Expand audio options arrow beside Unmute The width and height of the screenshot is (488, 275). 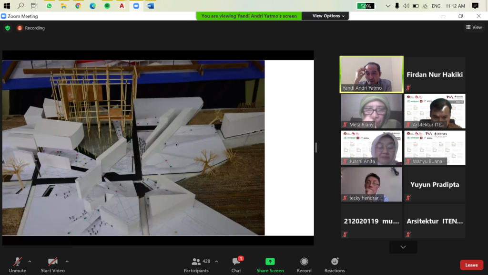30,261
